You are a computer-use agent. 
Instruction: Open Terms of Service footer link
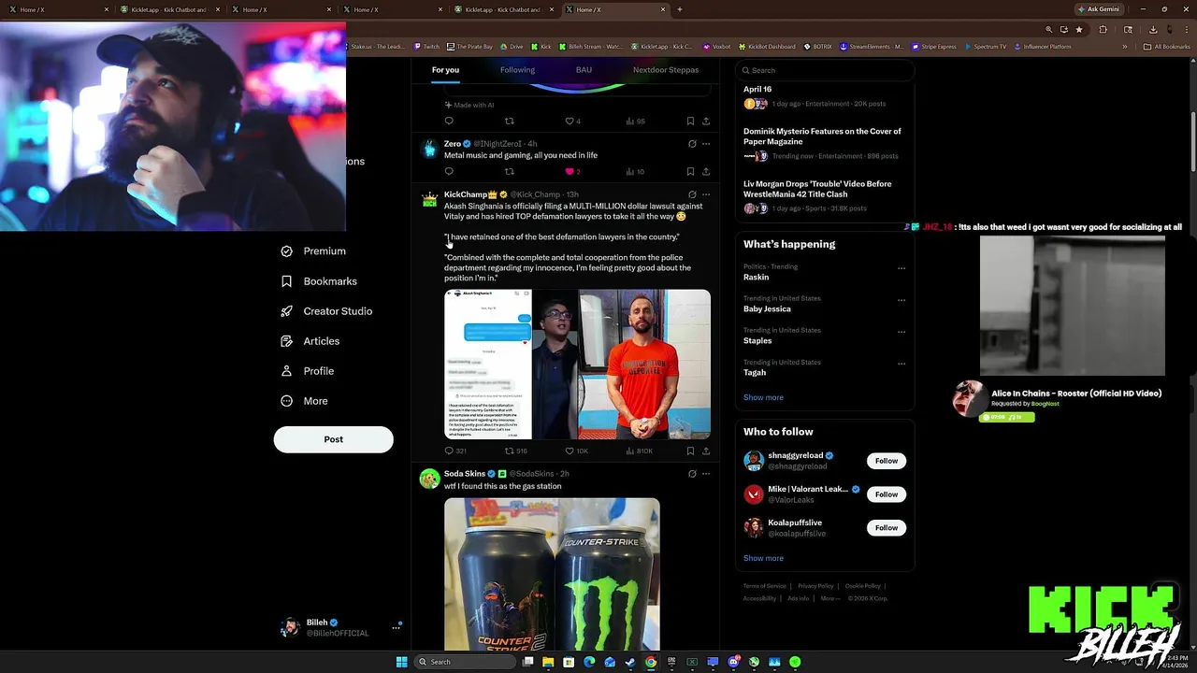click(x=764, y=586)
